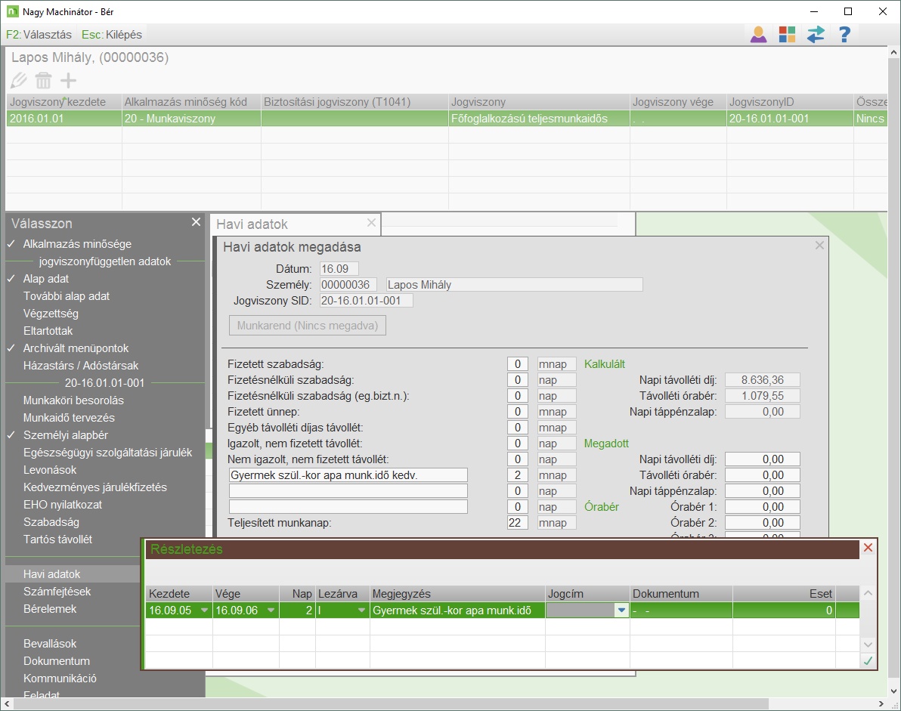This screenshot has height=711, width=901.
Task: Click the trash delete icon
Action: pyautogui.click(x=44, y=81)
